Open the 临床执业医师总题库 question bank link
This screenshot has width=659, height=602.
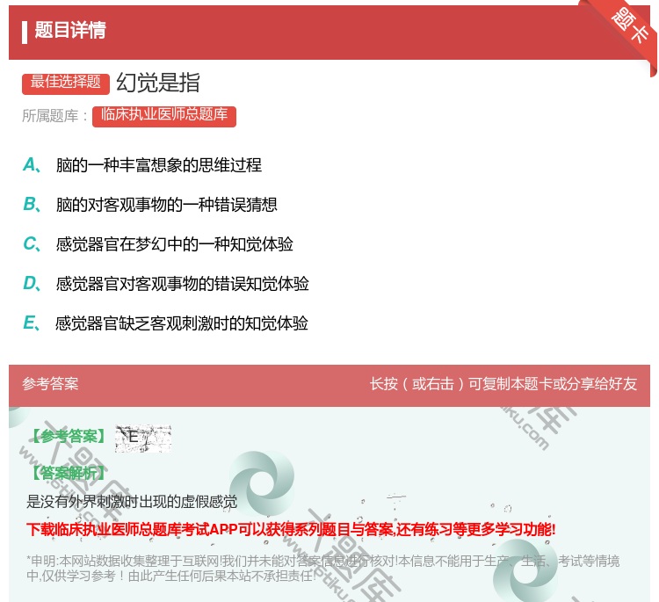coord(164,116)
